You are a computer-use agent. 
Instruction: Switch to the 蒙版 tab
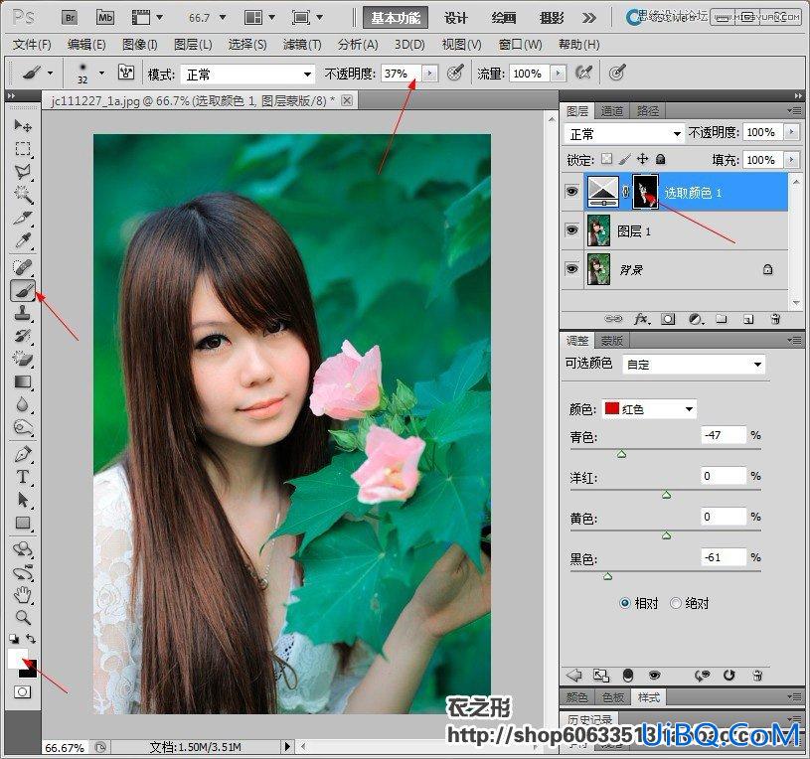[x=611, y=341]
